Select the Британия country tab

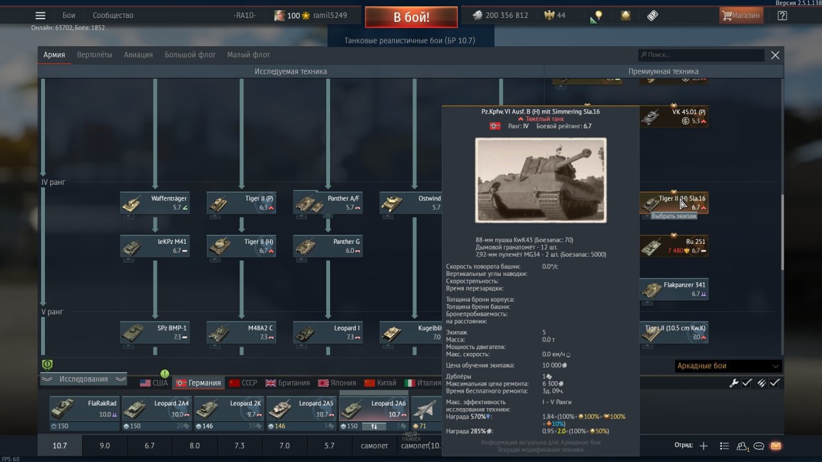point(288,383)
